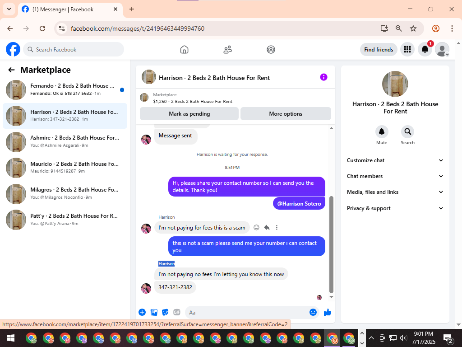This screenshot has width=462, height=347.
Task: Open the GIF picker
Action: 176,312
